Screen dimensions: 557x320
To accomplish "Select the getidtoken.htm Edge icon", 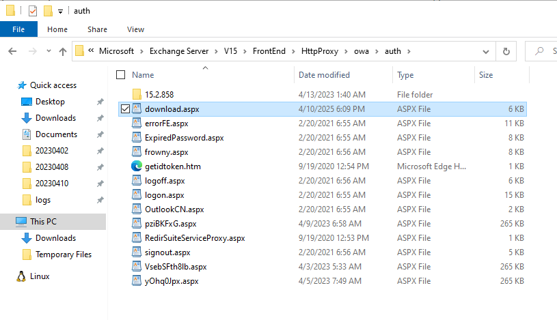I will point(137,166).
